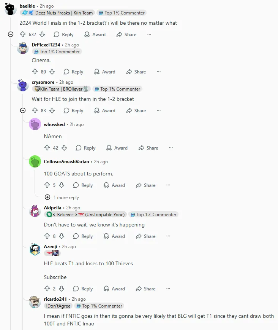Share crysomore's HLE comment
This screenshot has width=278, height=330.
point(136,110)
